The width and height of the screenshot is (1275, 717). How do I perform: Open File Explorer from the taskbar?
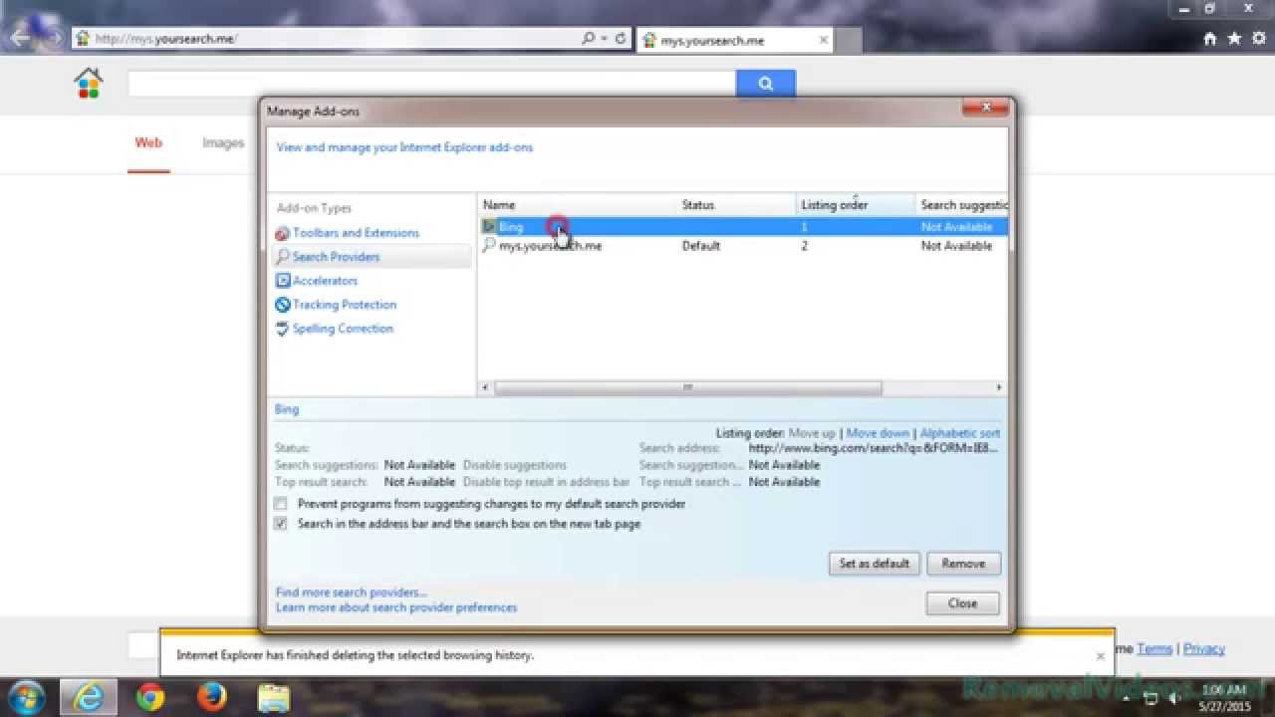(273, 696)
